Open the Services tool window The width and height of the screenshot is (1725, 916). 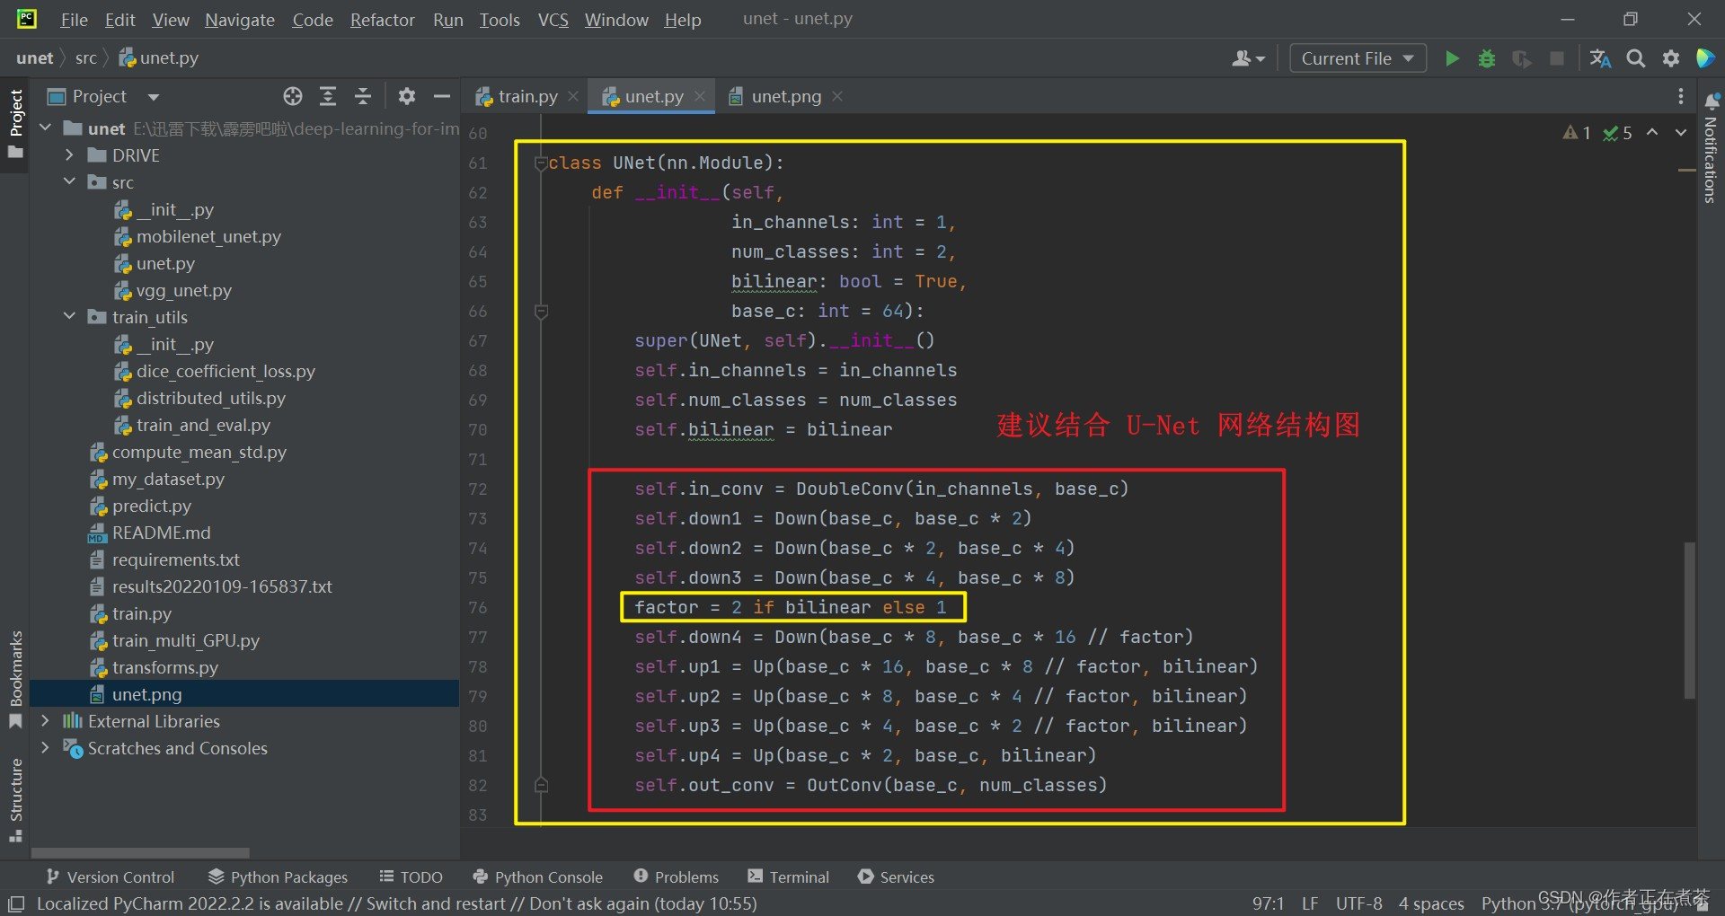coord(896,876)
